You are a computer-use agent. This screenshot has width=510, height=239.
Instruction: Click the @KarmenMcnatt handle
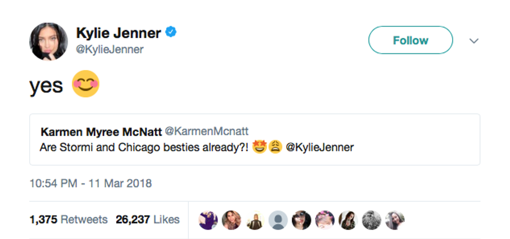click(200, 132)
